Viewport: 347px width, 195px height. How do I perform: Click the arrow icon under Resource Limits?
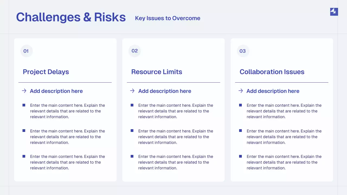click(132, 91)
